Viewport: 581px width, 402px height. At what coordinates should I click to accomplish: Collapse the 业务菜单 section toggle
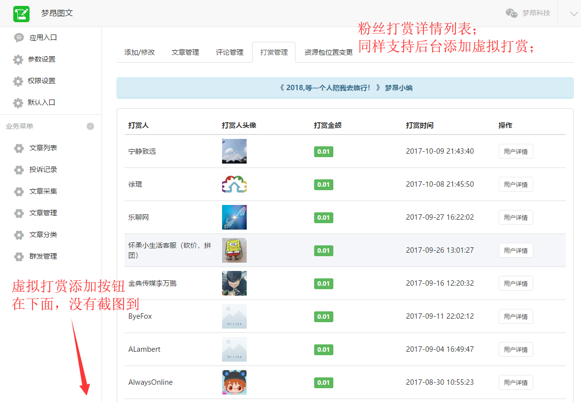click(x=90, y=127)
